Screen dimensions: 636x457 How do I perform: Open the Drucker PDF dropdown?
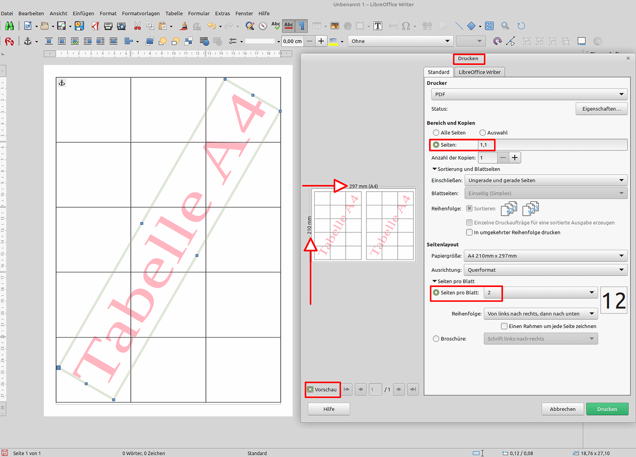click(529, 94)
